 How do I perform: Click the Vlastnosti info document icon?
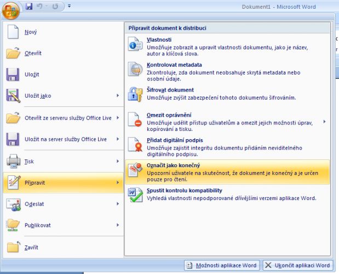pos(135,44)
